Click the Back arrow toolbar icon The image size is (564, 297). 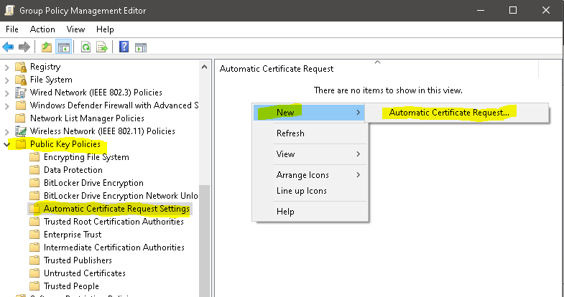9,47
